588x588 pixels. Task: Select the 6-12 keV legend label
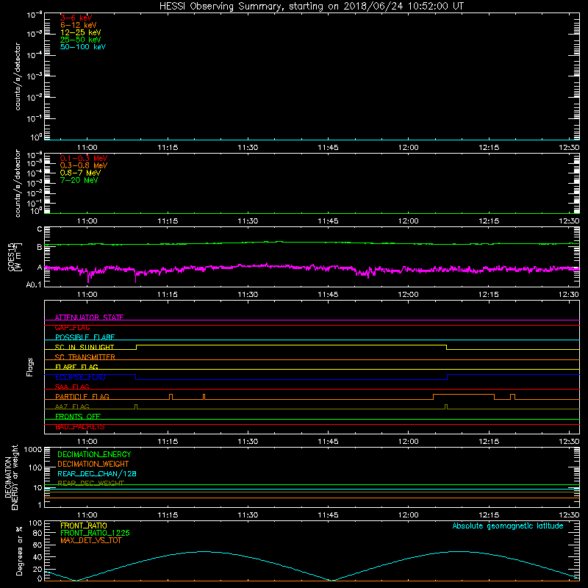(79, 25)
